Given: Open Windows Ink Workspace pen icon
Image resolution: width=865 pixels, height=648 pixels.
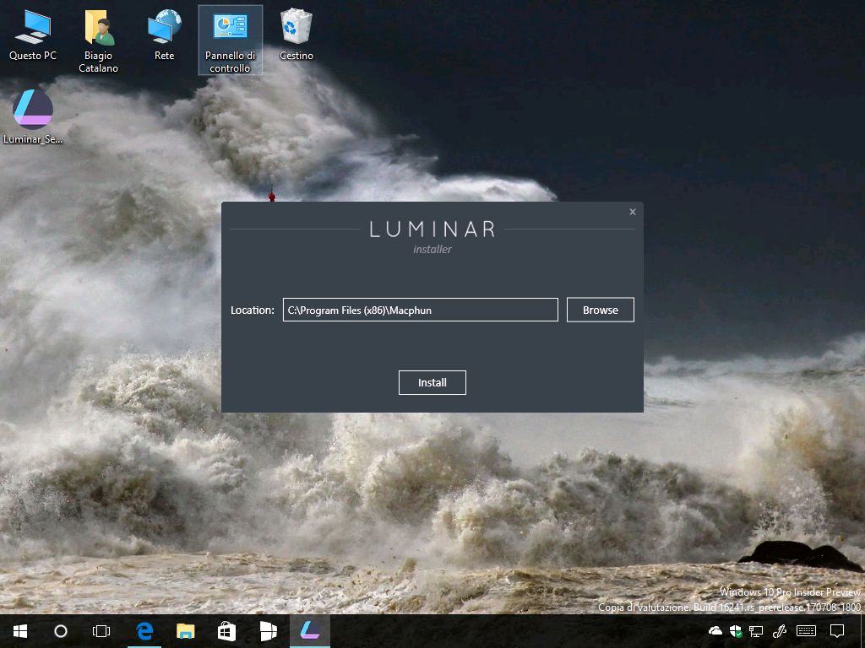Looking at the screenshot, I should (x=779, y=631).
